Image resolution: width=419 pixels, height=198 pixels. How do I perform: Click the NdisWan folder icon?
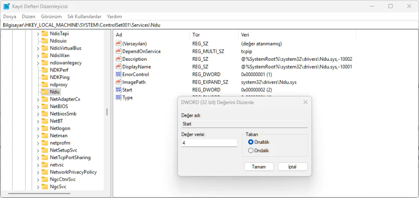coord(45,55)
